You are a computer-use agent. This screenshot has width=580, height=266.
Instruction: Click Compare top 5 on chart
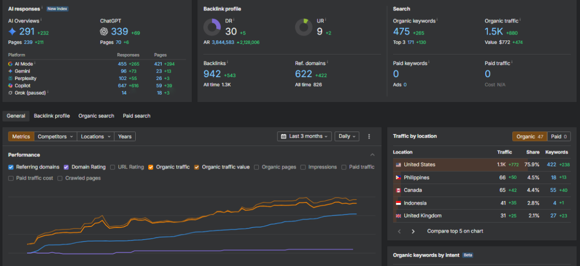point(455,231)
